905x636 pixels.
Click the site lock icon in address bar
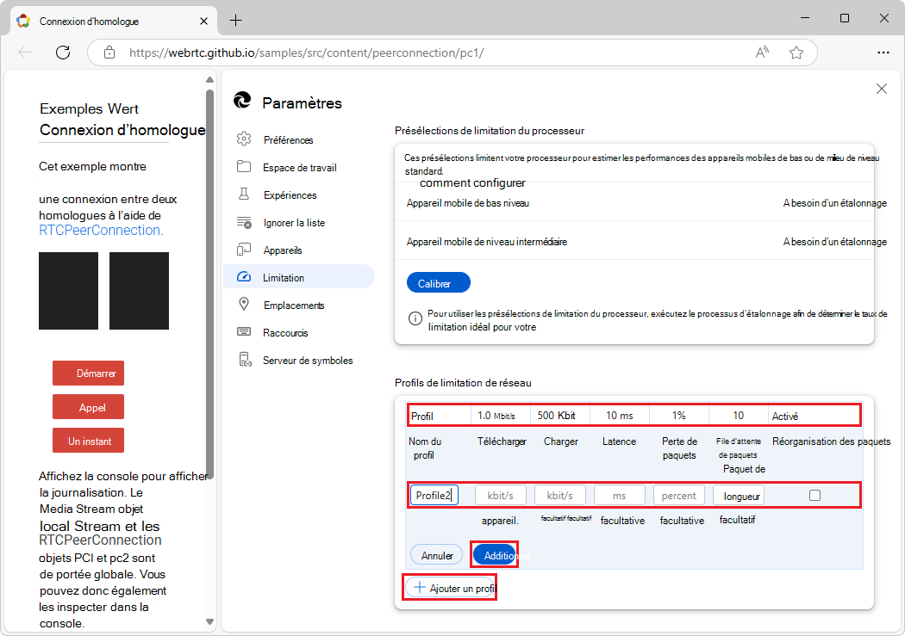[109, 52]
